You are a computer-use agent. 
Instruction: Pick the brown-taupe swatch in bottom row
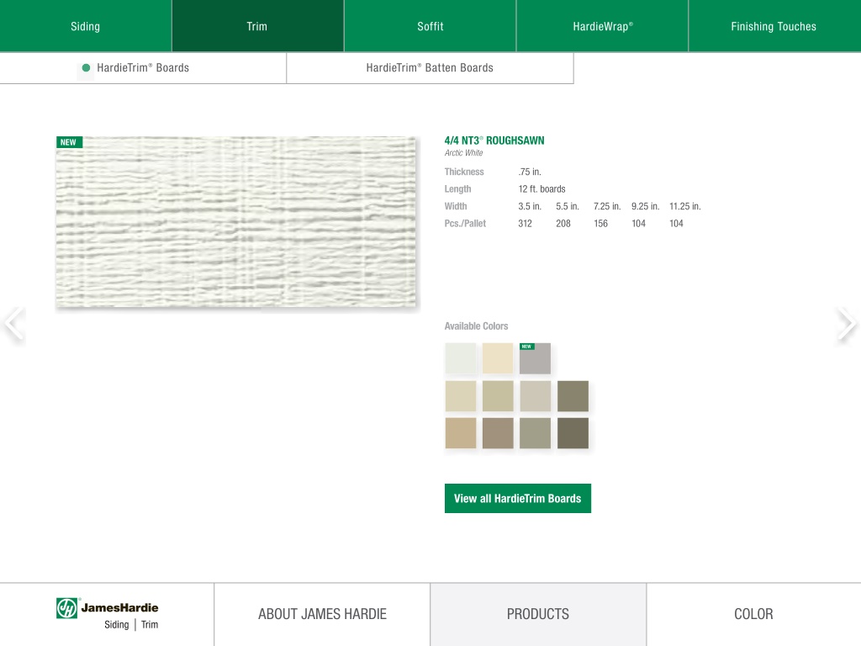[x=498, y=433]
